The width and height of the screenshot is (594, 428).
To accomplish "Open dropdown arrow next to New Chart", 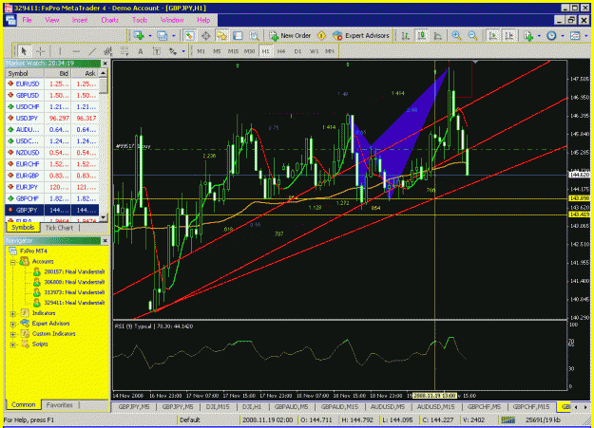I will [150, 36].
